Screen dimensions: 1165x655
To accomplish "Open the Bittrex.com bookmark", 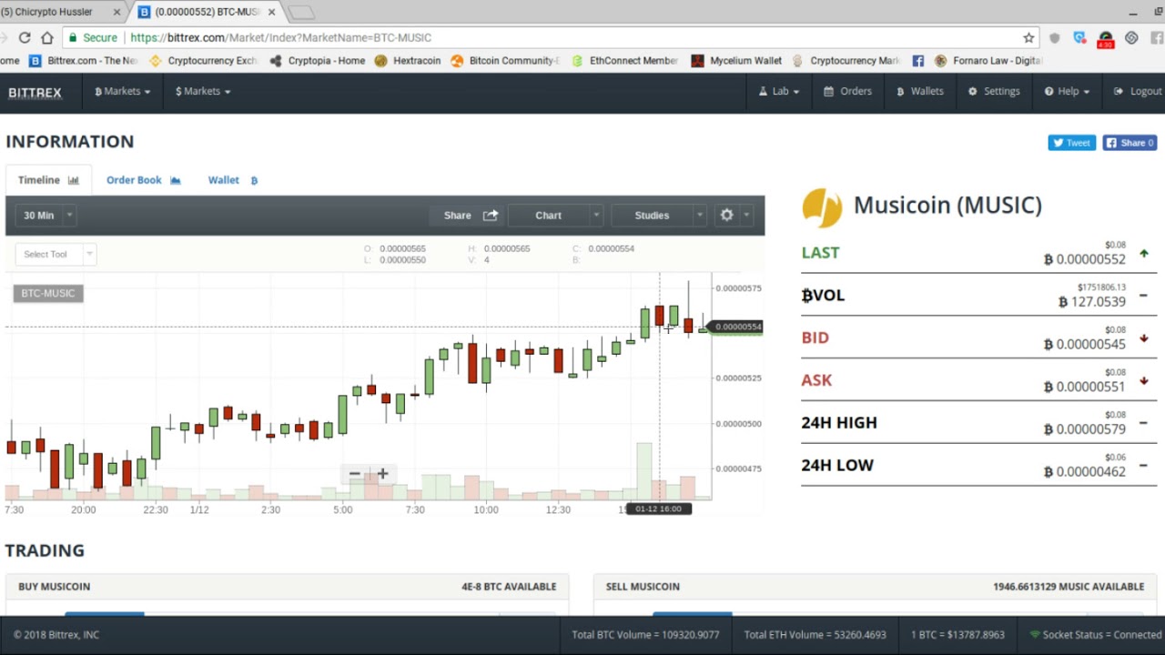I will point(84,61).
